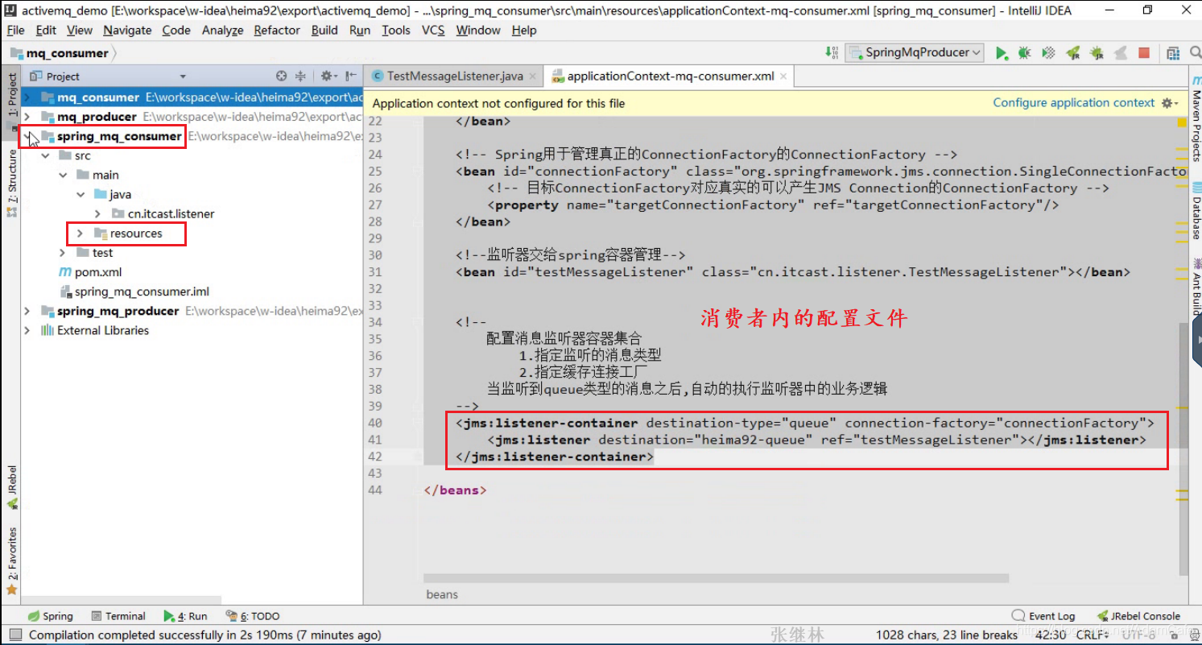Click the beans breadcrumb below editor
Image resolution: width=1202 pixels, height=645 pixels.
pyautogui.click(x=442, y=594)
